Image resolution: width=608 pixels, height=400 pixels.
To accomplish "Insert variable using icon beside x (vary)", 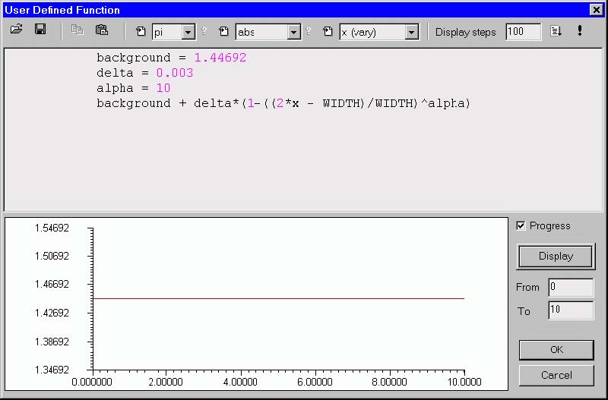I will pos(328,31).
